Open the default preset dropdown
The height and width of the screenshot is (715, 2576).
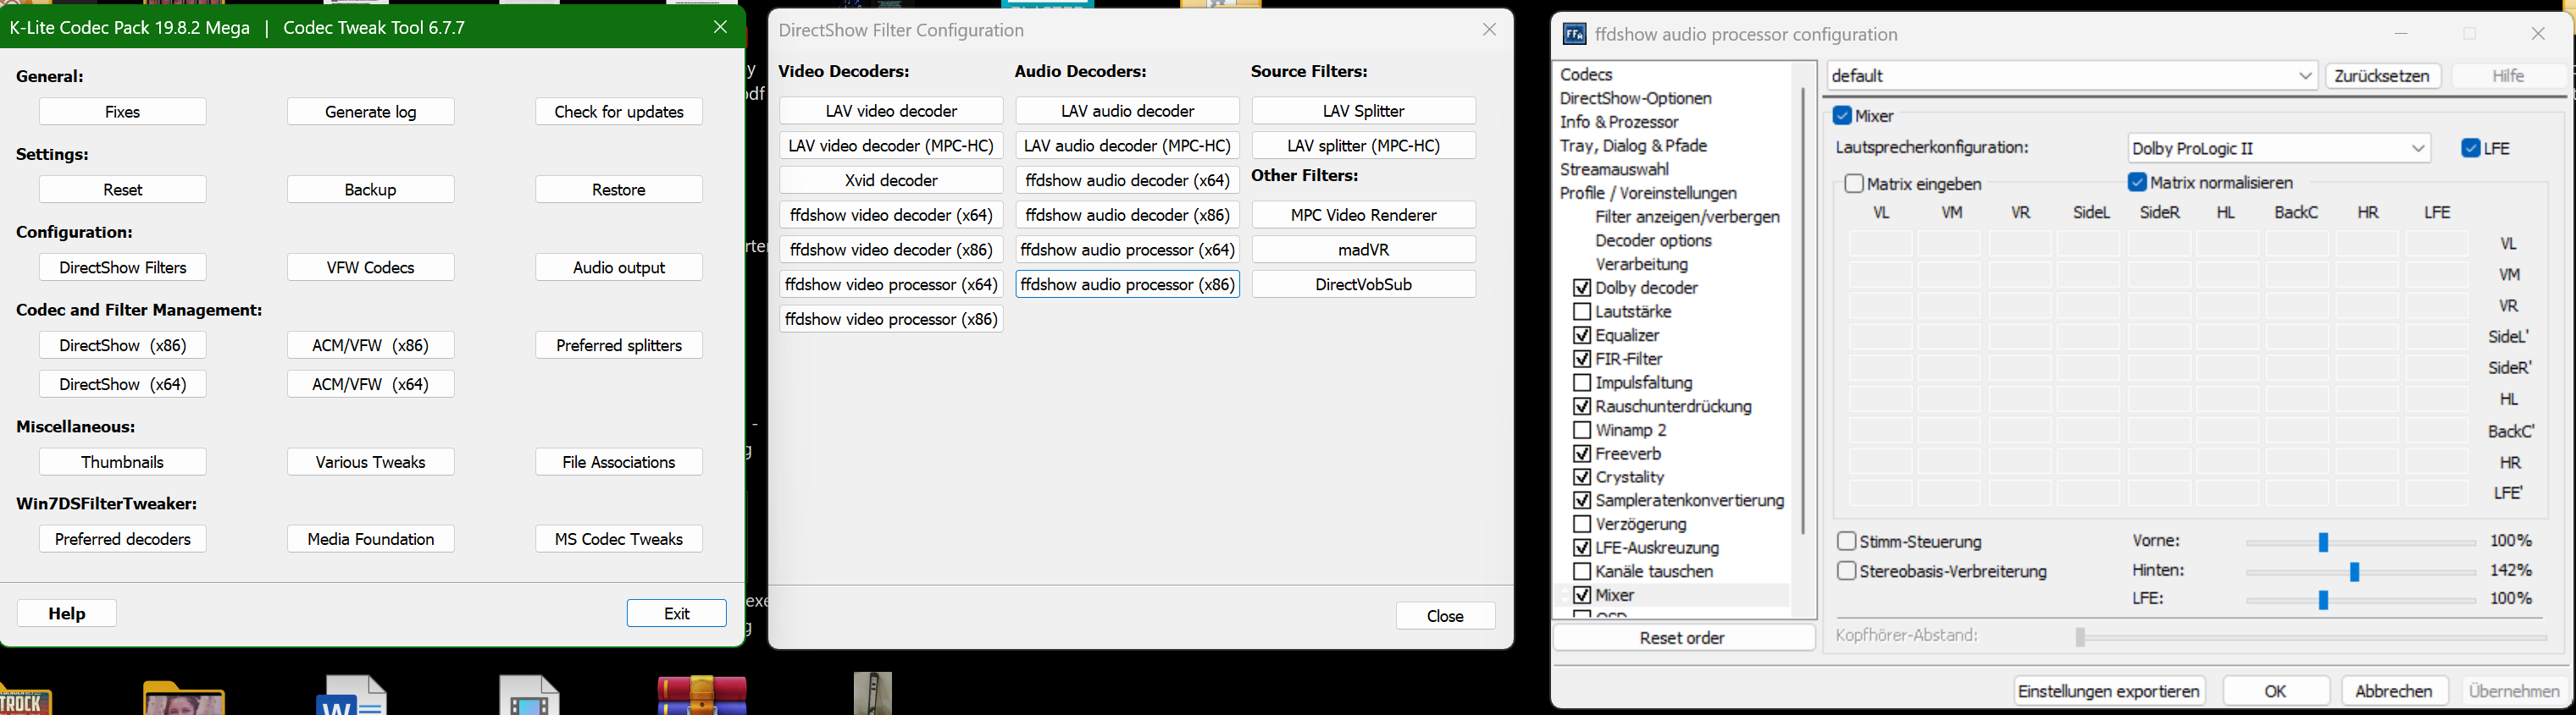pos(2072,76)
